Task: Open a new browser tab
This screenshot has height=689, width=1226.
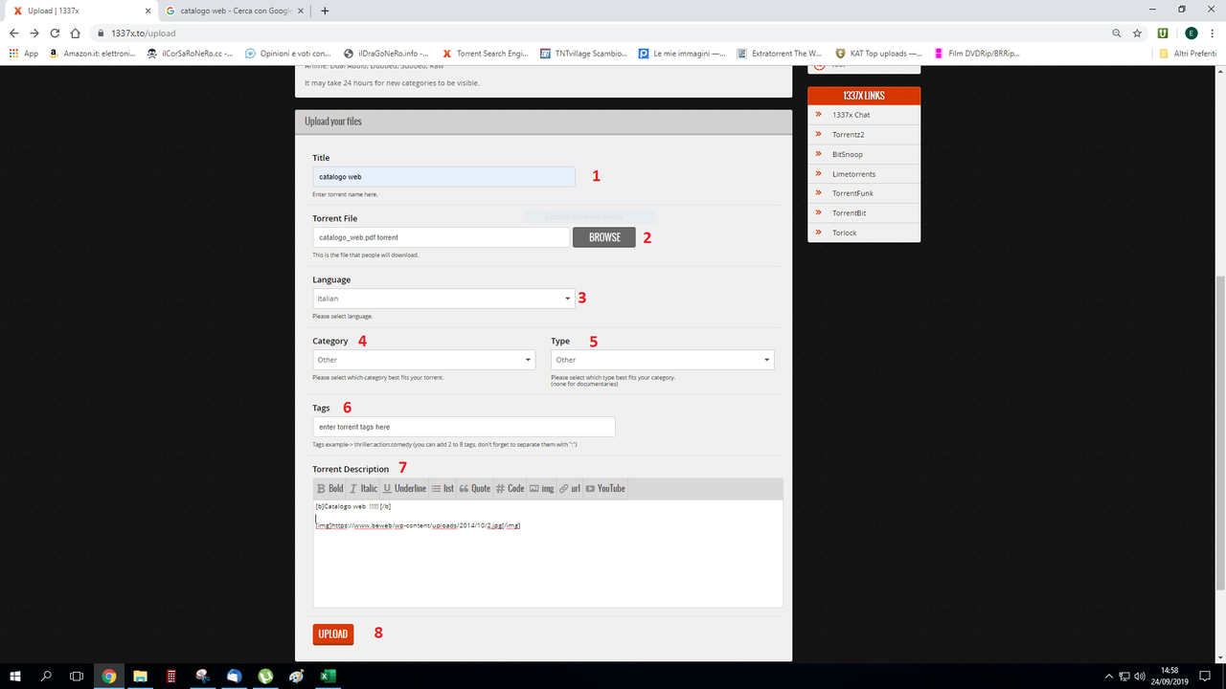Action: click(x=325, y=11)
